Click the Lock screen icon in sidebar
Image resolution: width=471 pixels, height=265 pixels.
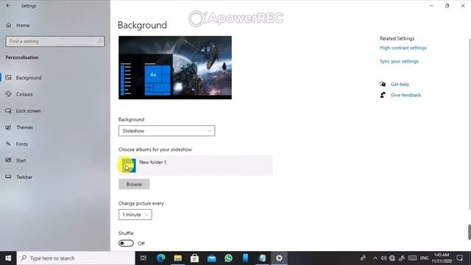(x=8, y=110)
